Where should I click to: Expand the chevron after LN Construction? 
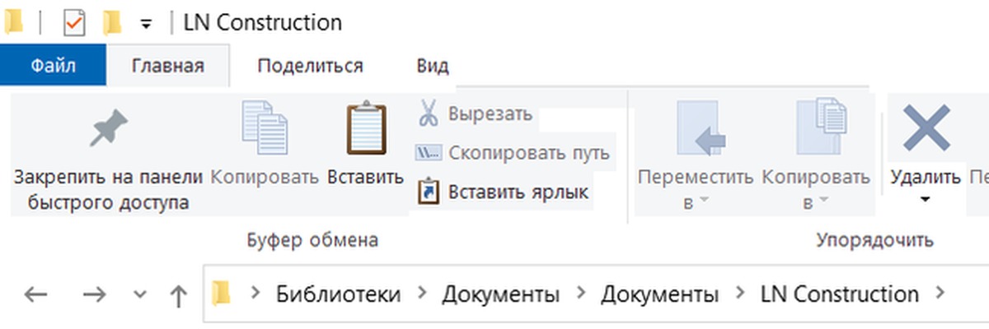(x=940, y=294)
